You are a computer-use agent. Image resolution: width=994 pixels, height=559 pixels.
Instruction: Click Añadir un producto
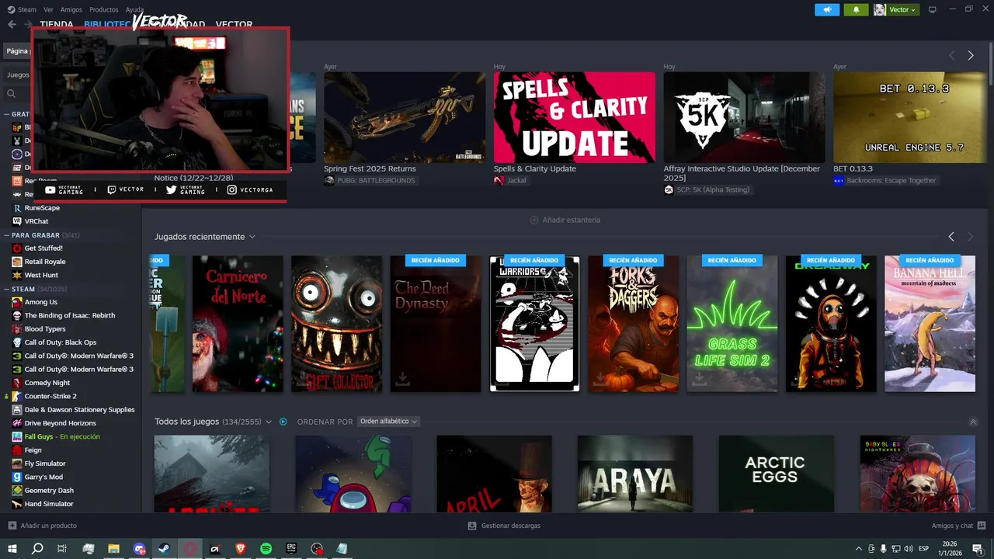coord(42,526)
